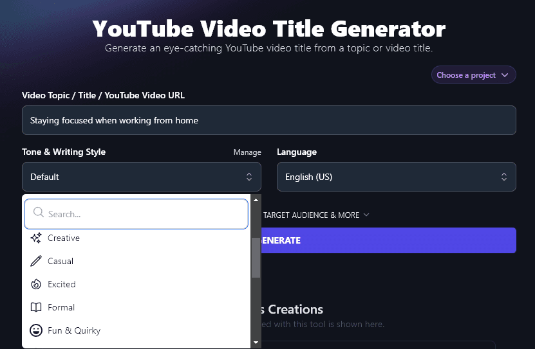Select the Creative tone option
The height and width of the screenshot is (349, 535).
pyautogui.click(x=136, y=238)
